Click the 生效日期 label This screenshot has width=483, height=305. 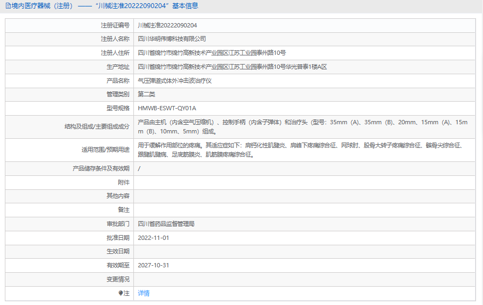(x=118, y=251)
